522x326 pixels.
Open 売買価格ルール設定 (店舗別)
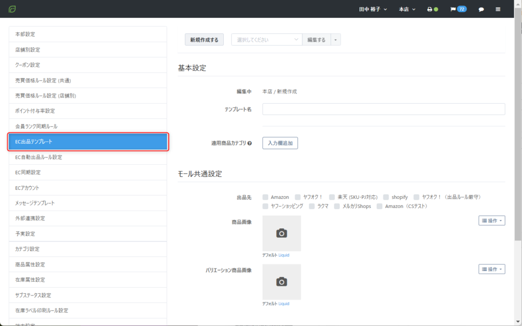(88, 96)
